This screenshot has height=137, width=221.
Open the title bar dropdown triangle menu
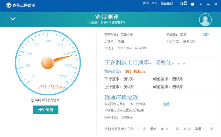(201, 4)
